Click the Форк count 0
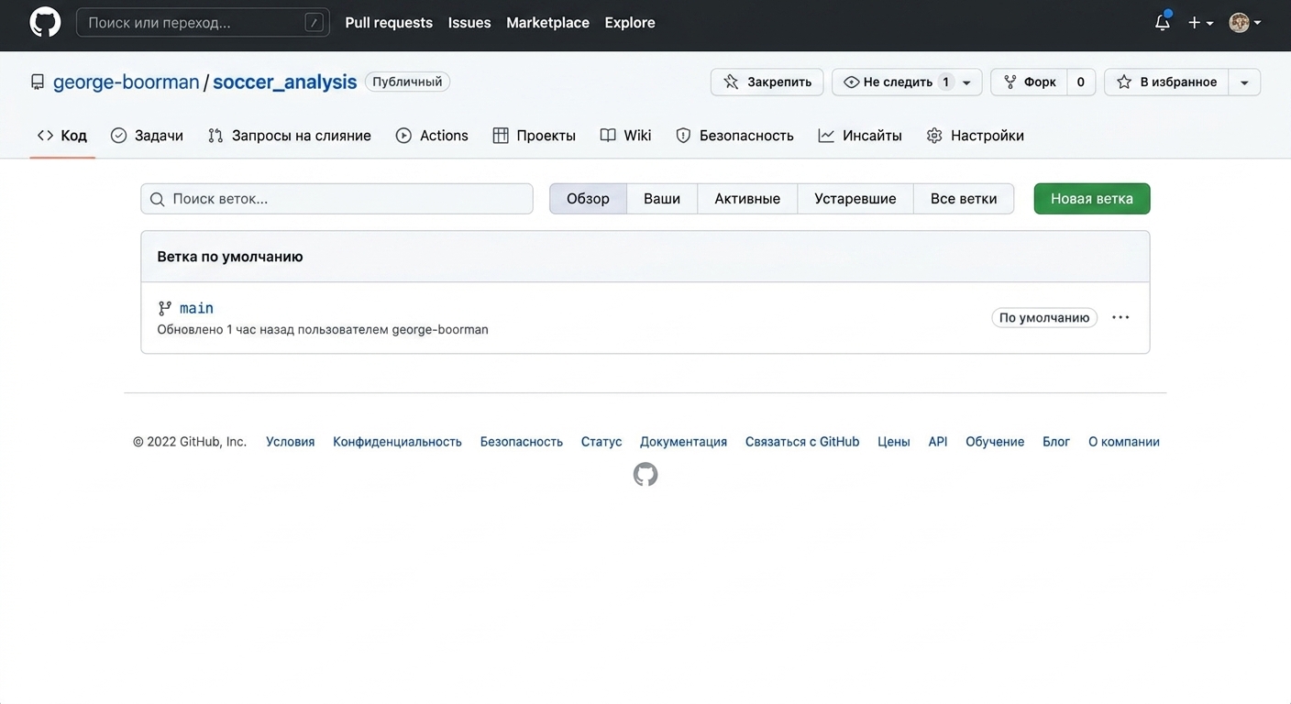1291x704 pixels. pyautogui.click(x=1081, y=82)
